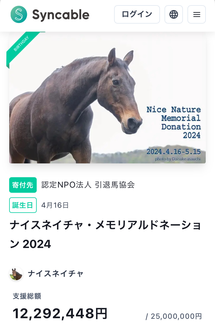The width and height of the screenshot is (215, 332).
Task: Click the ナイスネイチャ・メモリアルドネーション 2024 title
Action: 105,234
